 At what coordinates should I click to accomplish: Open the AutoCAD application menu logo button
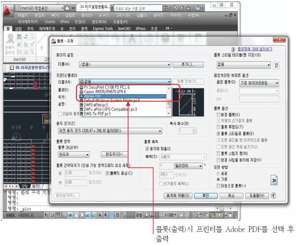coord(7,10)
